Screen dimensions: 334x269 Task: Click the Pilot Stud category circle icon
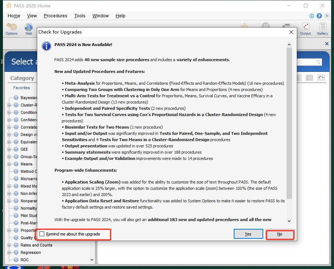click(16, 216)
